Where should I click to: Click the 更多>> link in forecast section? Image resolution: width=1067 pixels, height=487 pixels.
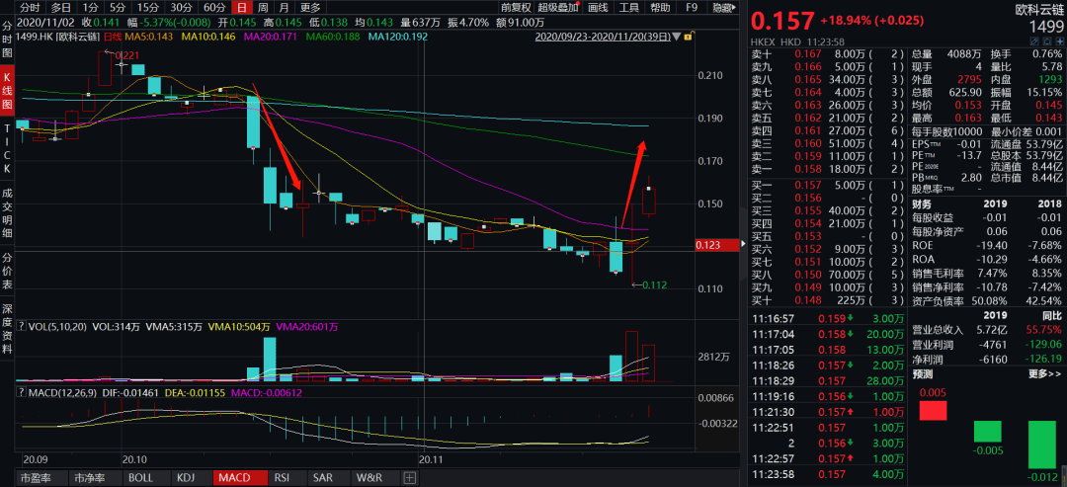tap(1044, 374)
